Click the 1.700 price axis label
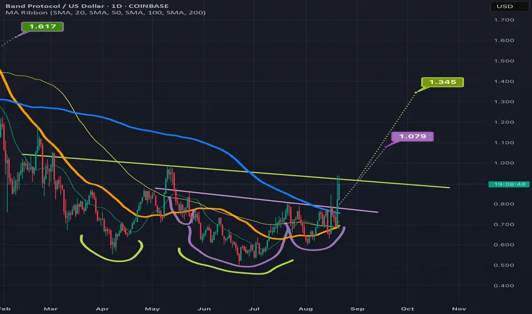The height and width of the screenshot is (314, 532). click(504, 20)
